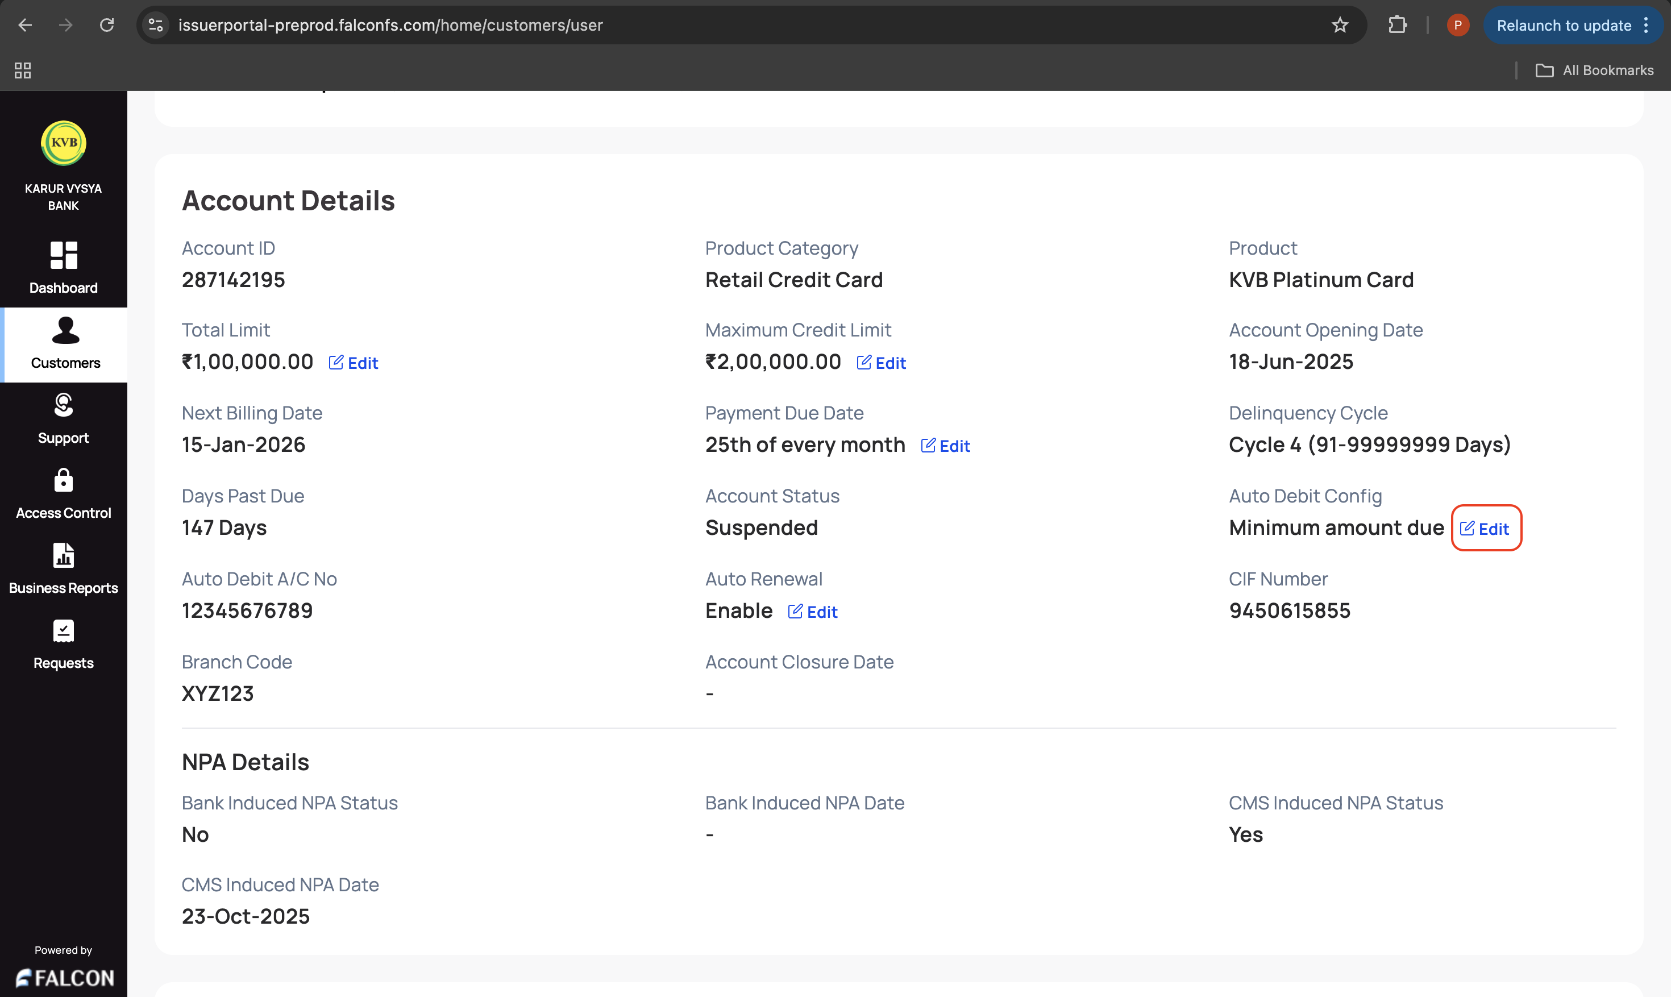Click the KVB bank logo
1671x997 pixels.
point(64,143)
